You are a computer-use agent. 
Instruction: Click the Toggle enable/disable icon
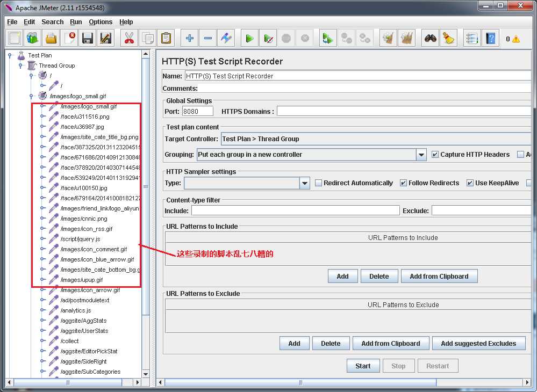click(226, 38)
